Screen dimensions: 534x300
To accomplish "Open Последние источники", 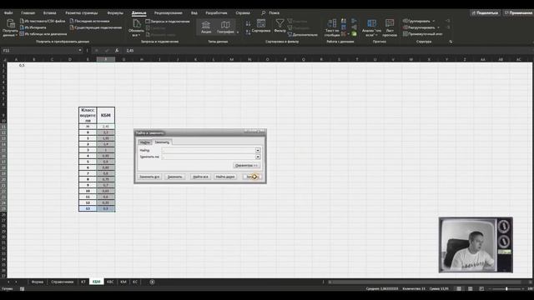I will pyautogui.click(x=89, y=21).
